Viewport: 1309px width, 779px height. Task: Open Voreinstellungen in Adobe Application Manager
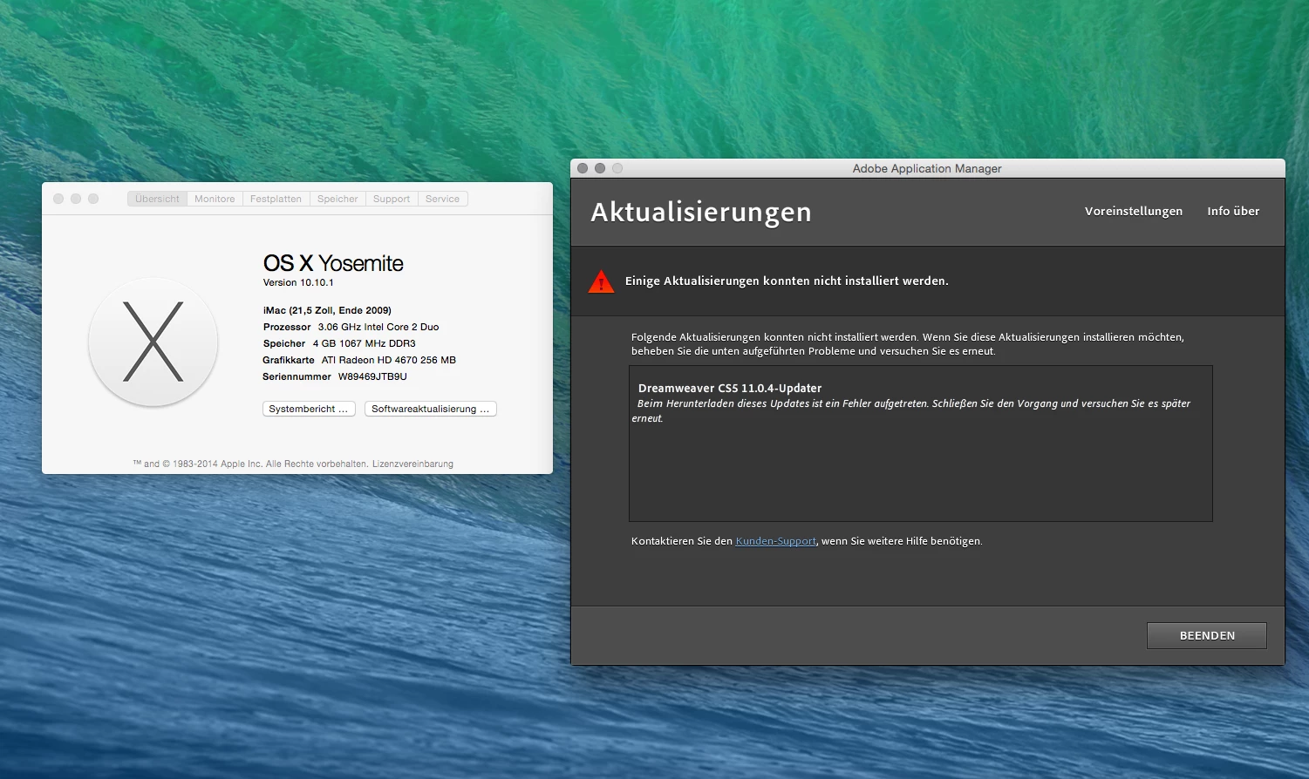(1134, 211)
